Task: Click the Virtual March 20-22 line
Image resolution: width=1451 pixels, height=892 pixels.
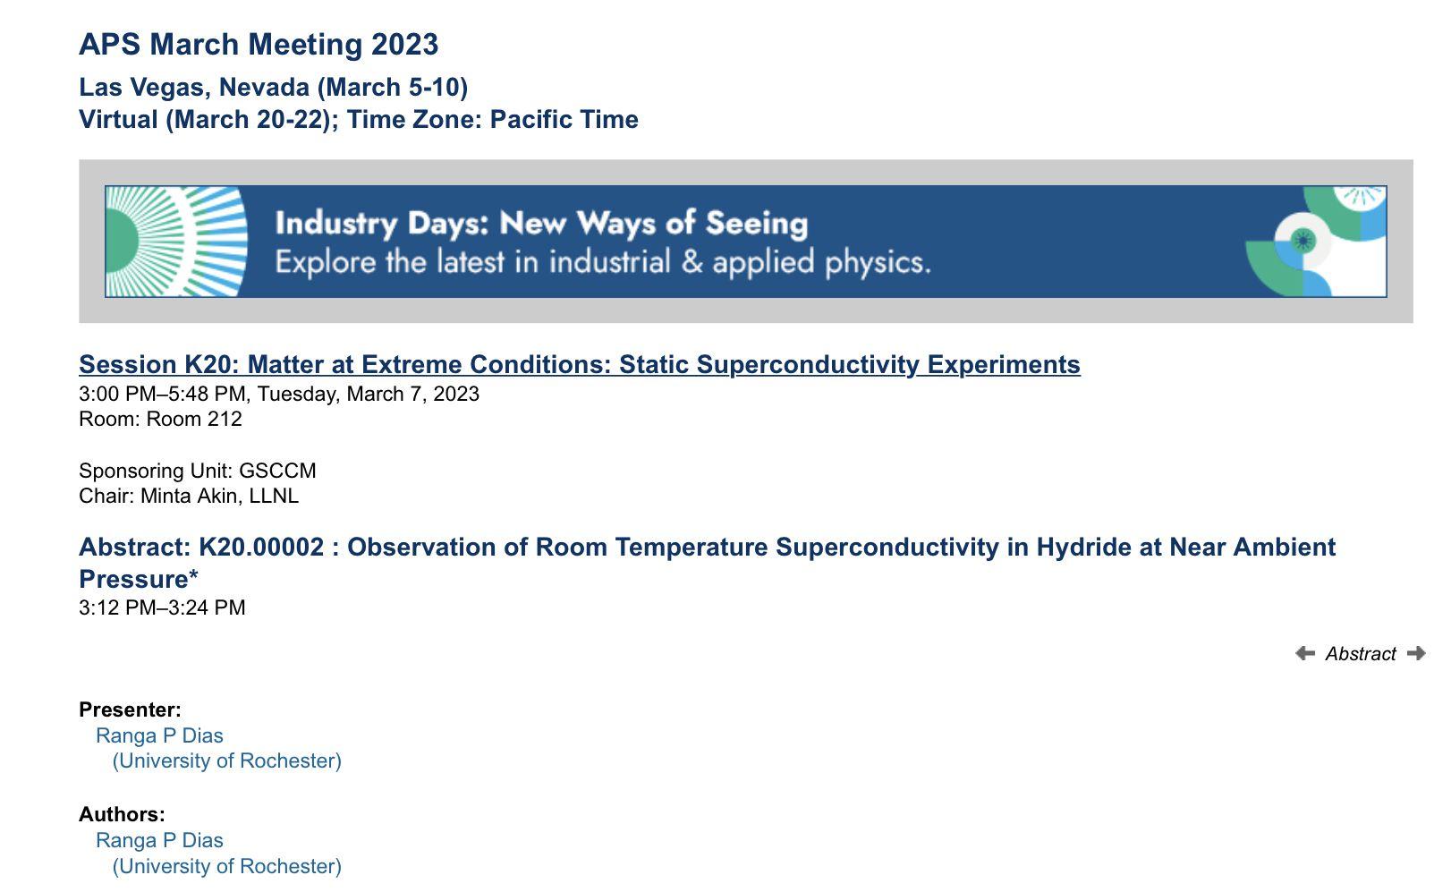Action: [x=358, y=120]
